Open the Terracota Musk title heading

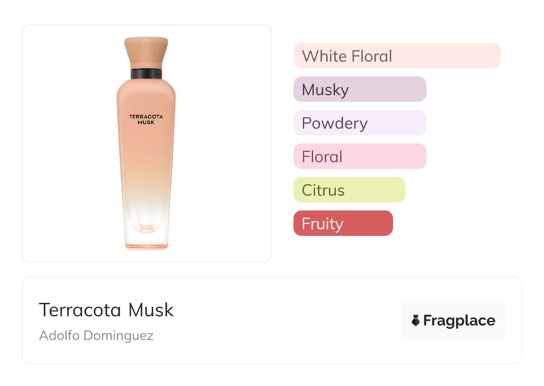[x=106, y=310]
